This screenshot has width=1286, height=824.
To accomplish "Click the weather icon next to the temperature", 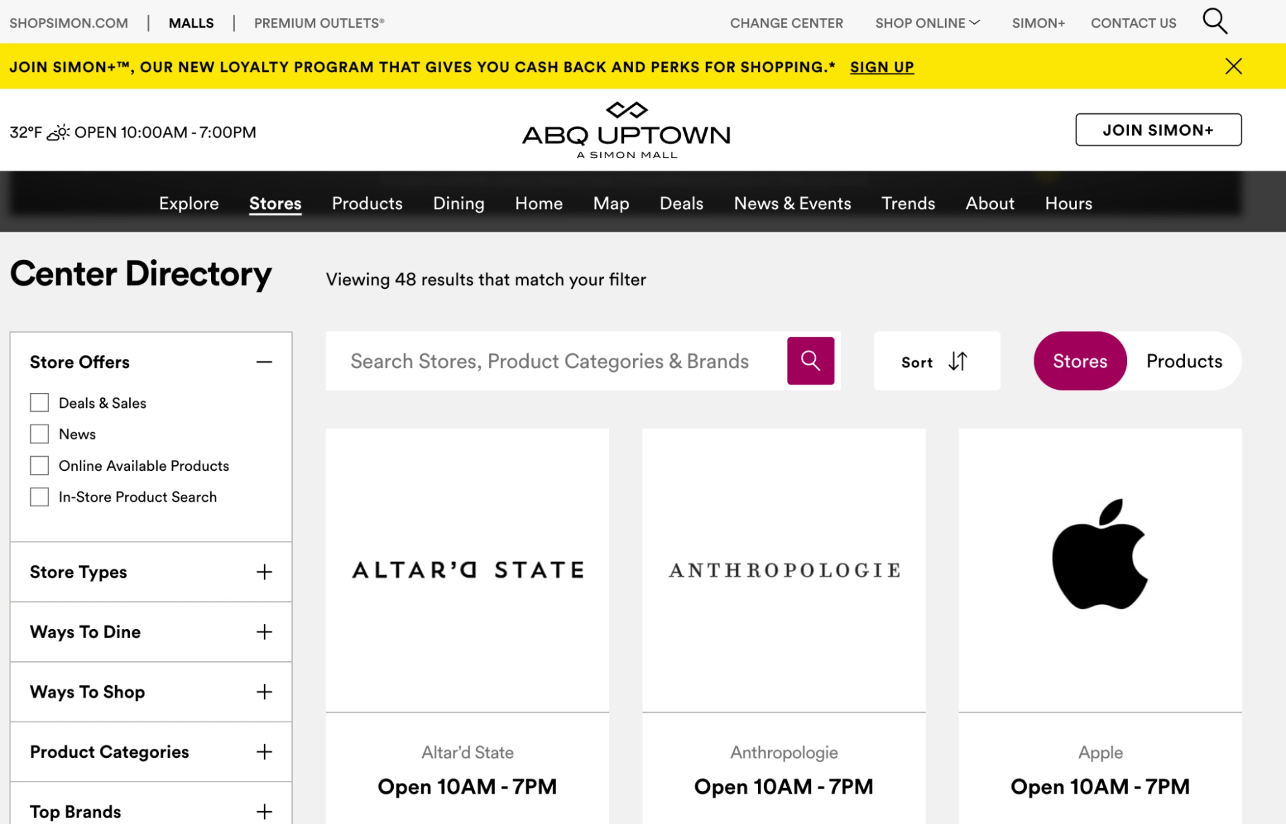I will pos(59,131).
